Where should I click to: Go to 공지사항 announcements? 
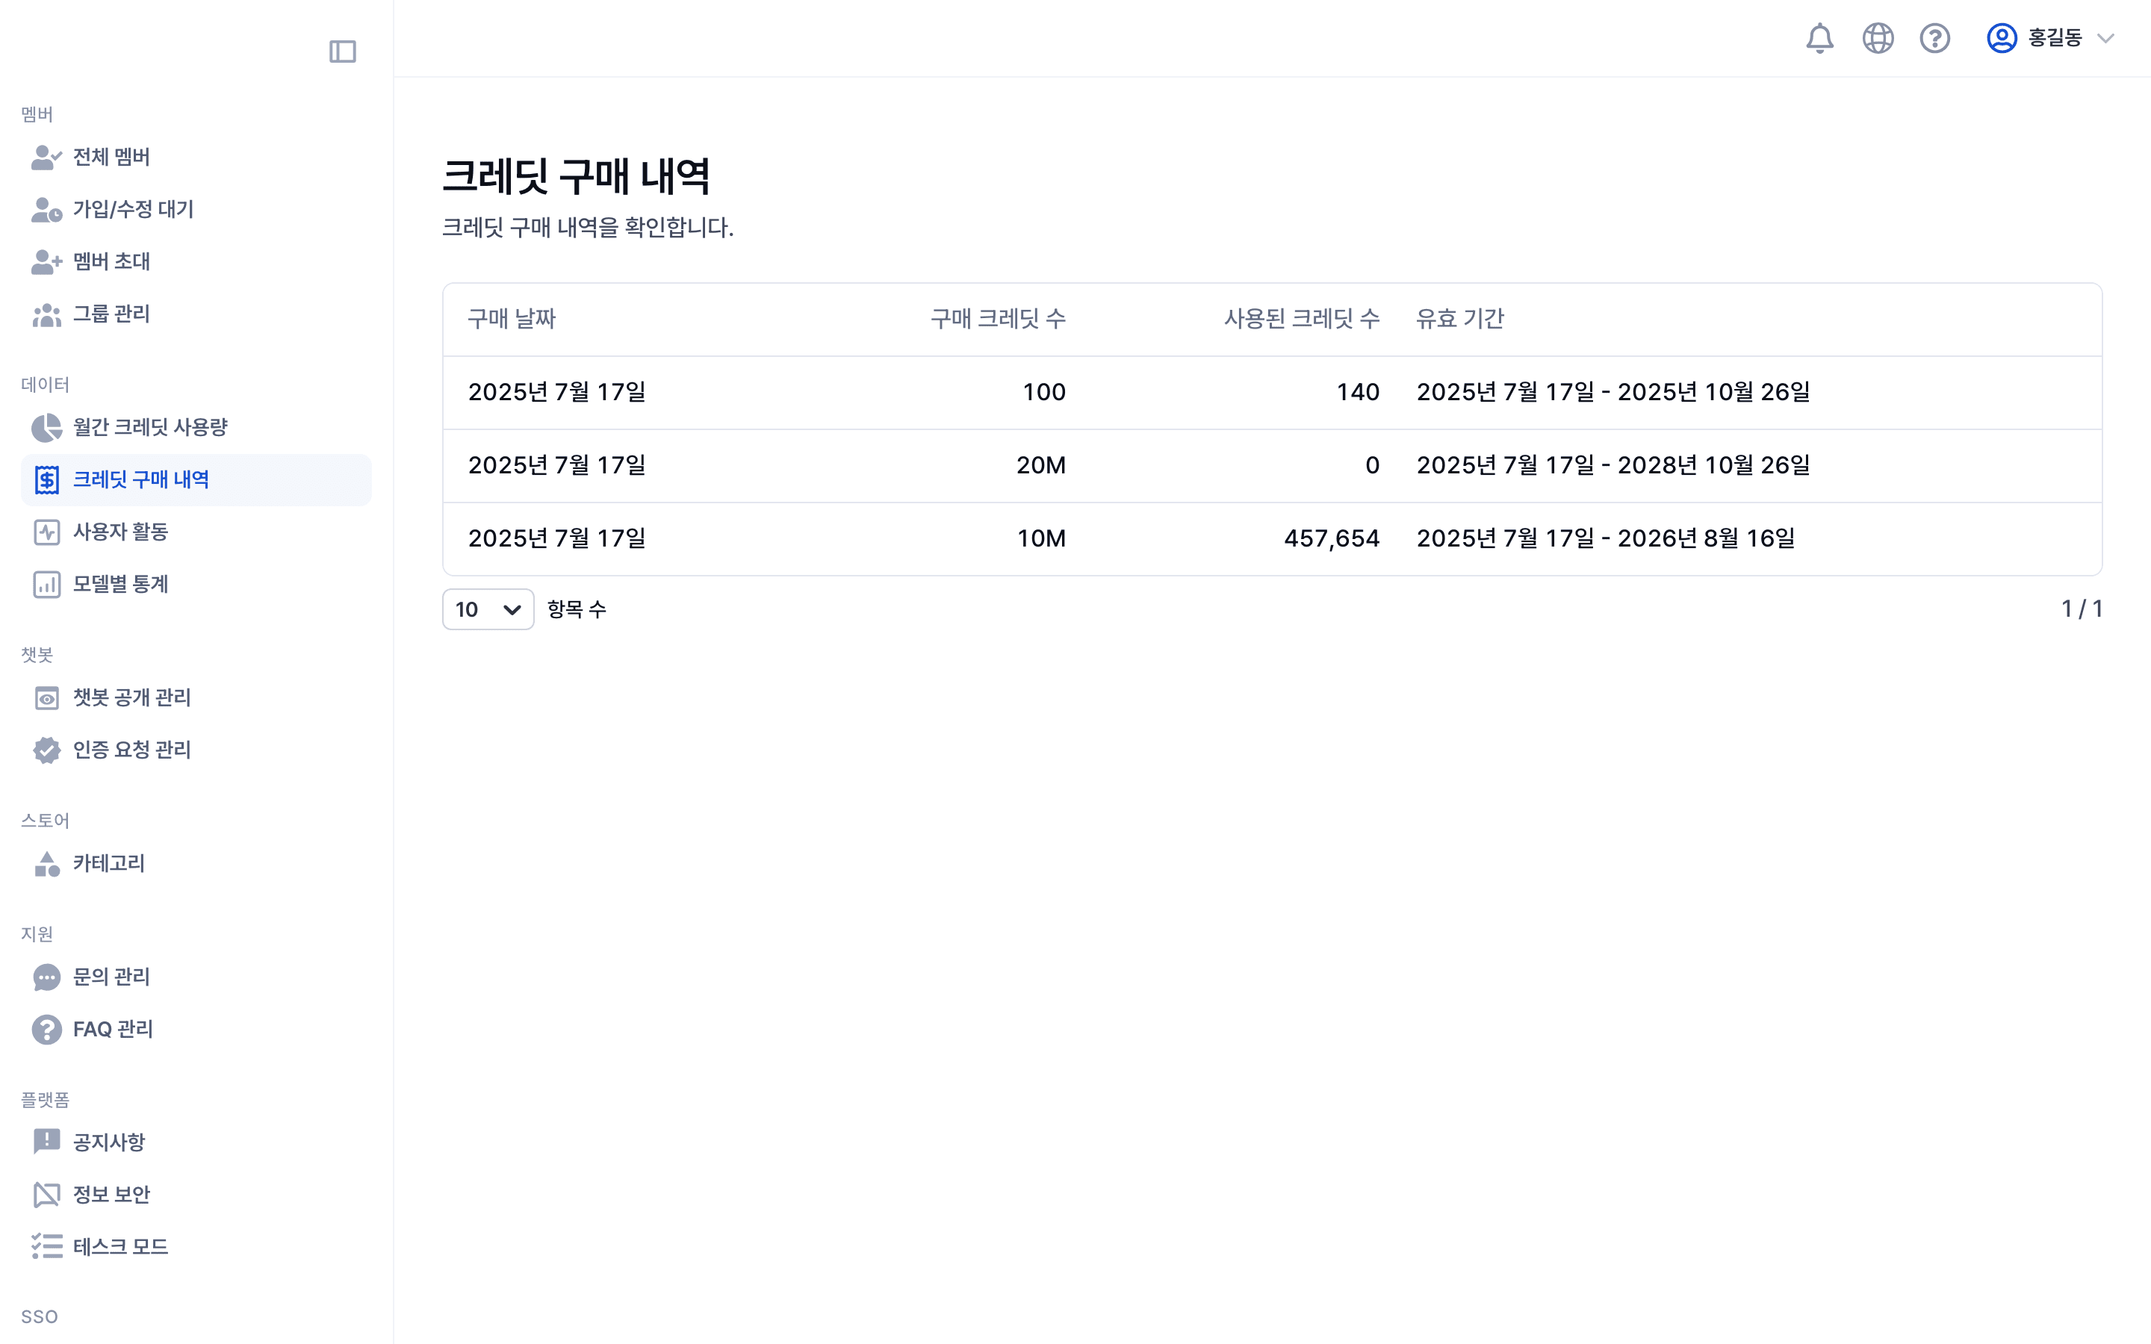click(107, 1142)
